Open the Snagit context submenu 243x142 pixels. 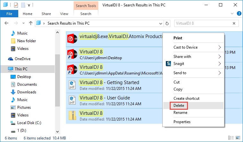193,64
